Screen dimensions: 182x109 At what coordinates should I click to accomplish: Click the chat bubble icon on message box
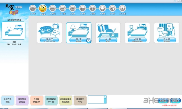tap(105, 97)
